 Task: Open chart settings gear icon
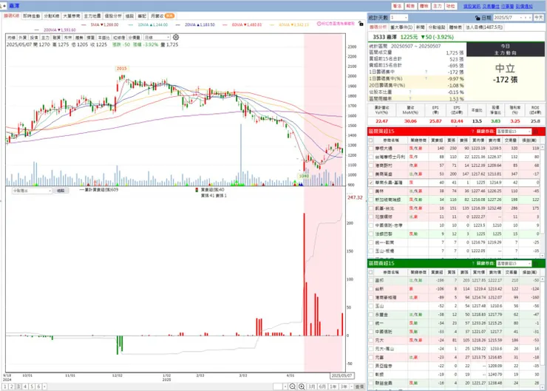[176, 37]
